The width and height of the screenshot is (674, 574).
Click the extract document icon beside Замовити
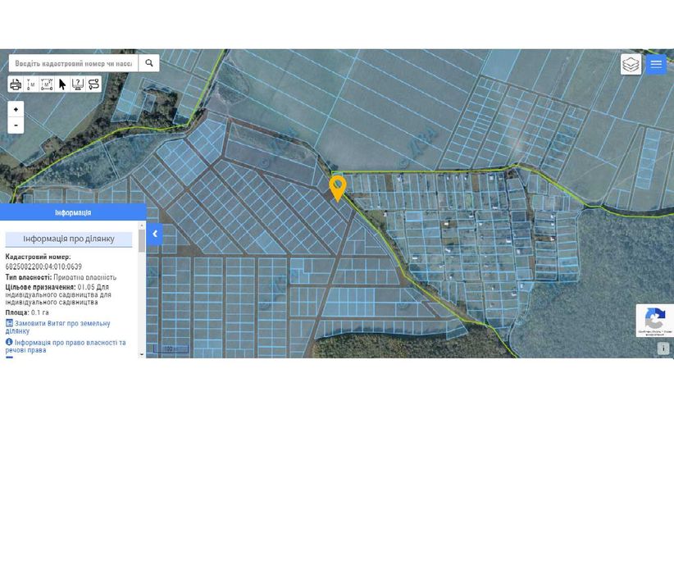[x=9, y=323]
